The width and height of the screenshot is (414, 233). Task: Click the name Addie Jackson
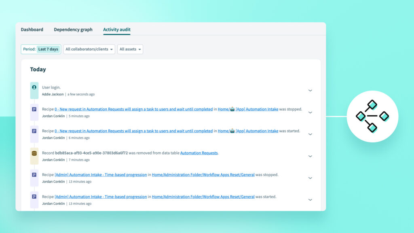pos(53,94)
